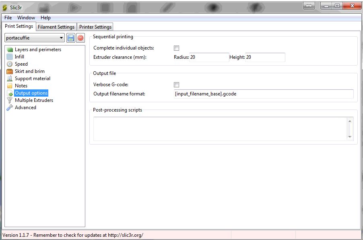363x240 pixels.
Task: Click the Support material building icon
Action: click(x=10, y=79)
